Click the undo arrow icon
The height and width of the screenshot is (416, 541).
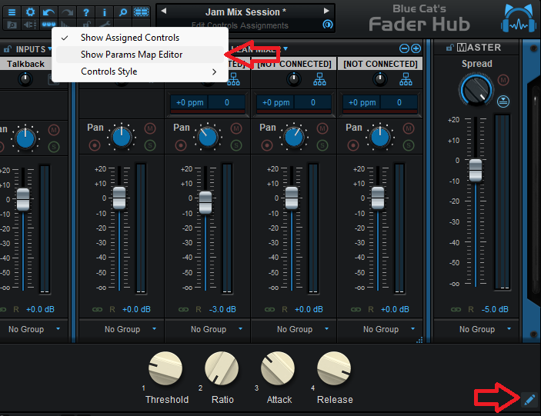click(48, 13)
